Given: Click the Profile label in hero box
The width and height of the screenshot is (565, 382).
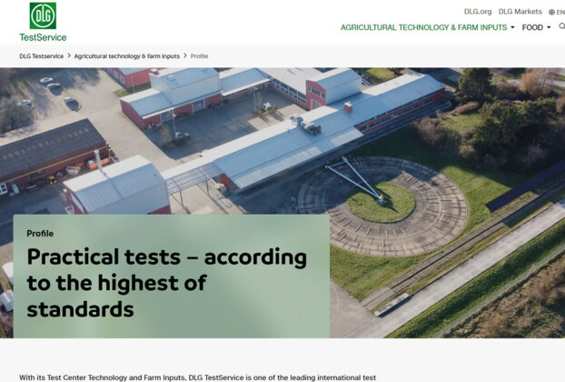Looking at the screenshot, I should pyautogui.click(x=40, y=234).
